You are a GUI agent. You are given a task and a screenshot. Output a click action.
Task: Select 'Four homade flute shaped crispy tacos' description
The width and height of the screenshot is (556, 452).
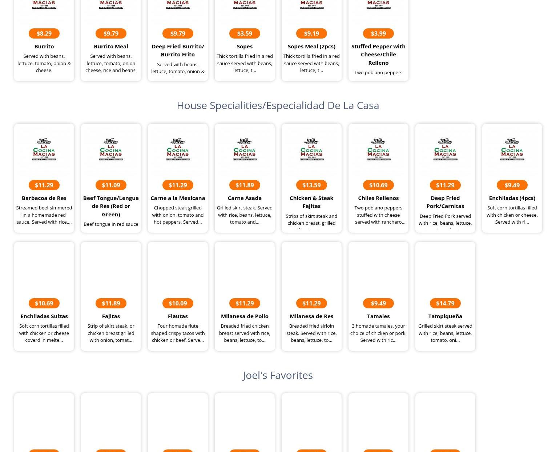[x=178, y=333]
